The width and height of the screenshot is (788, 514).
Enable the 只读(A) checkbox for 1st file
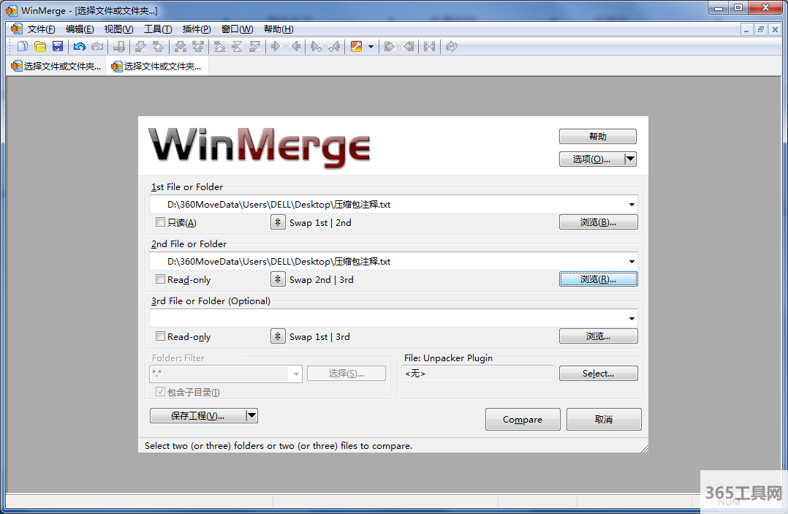click(x=161, y=222)
